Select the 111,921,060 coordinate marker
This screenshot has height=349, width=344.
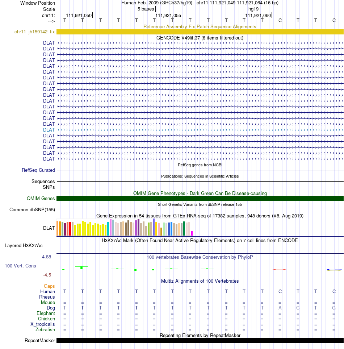(x=258, y=15)
